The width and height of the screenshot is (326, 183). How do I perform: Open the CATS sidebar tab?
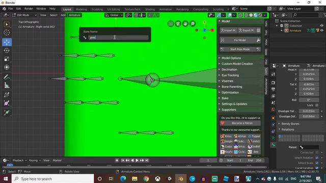266,71
